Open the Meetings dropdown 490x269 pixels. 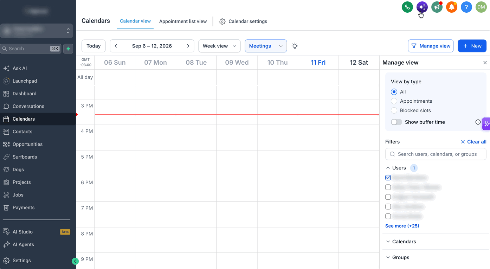tap(266, 46)
